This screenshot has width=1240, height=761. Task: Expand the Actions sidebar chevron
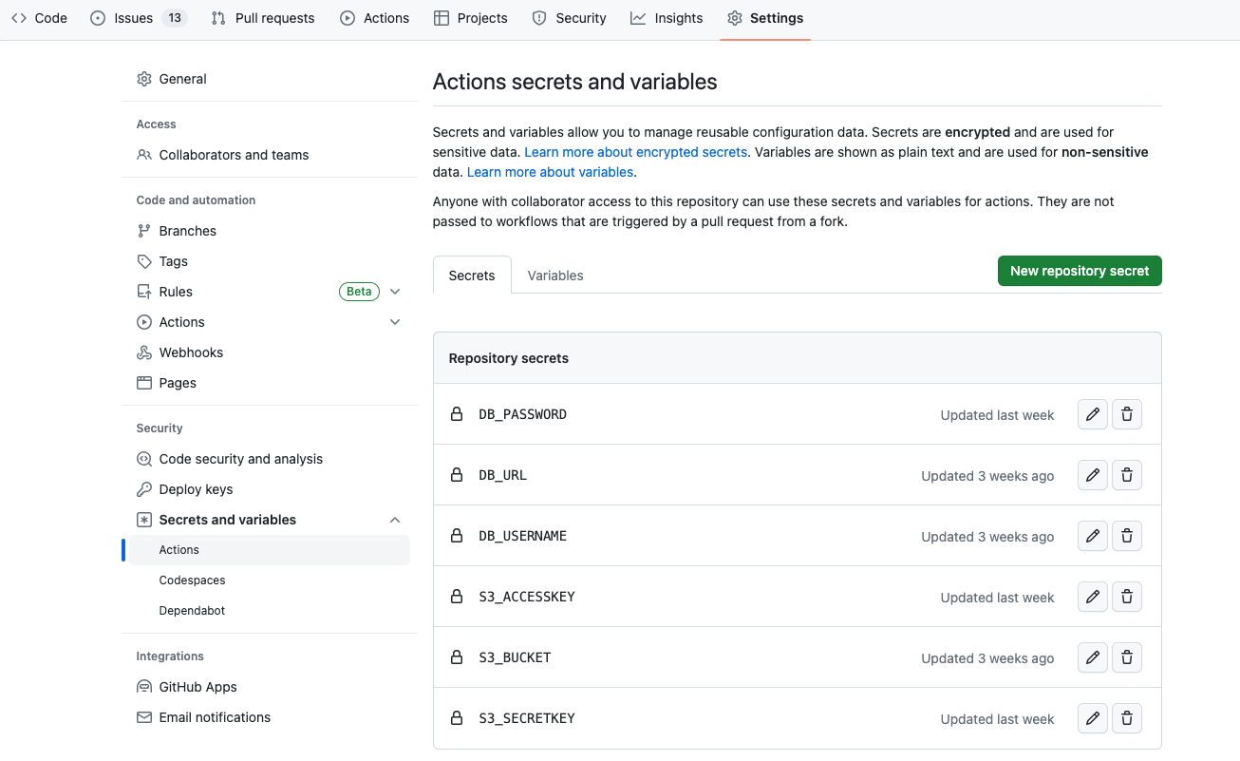(396, 322)
